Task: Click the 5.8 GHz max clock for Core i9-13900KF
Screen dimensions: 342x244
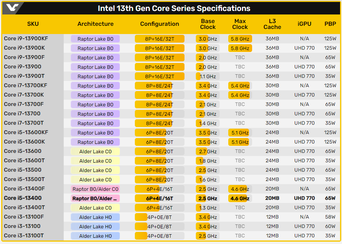Action: coord(240,39)
